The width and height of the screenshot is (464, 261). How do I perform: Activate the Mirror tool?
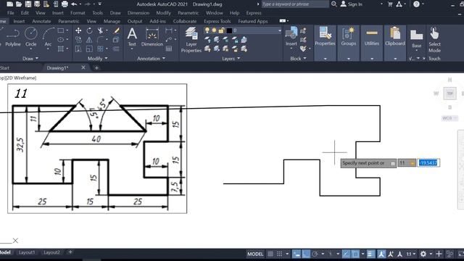coord(89,40)
